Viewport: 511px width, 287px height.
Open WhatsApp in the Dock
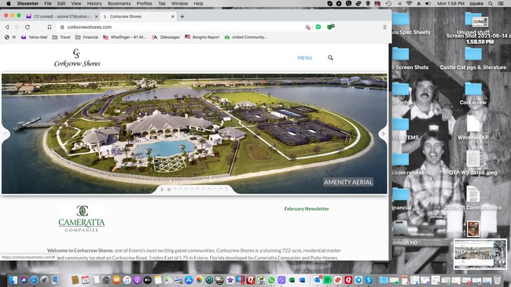tap(271, 280)
